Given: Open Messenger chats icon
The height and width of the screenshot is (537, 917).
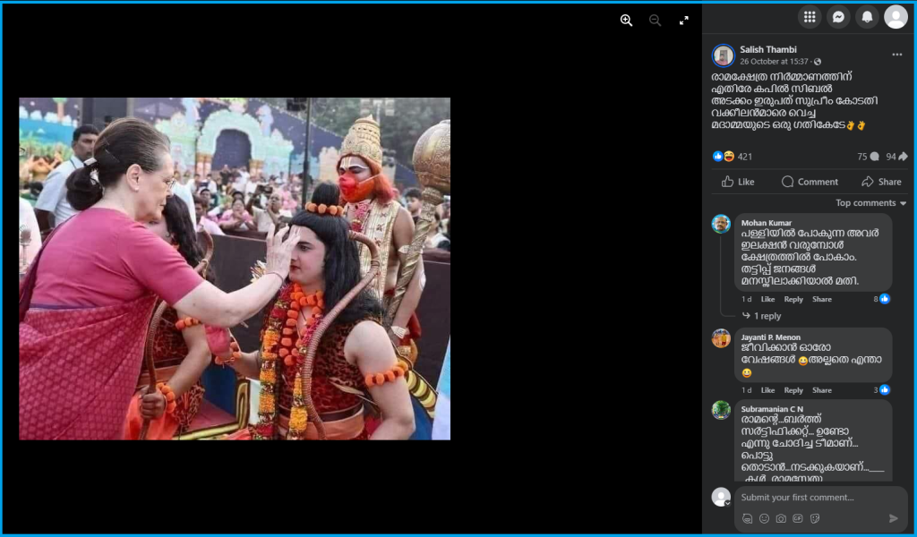Looking at the screenshot, I should [x=838, y=17].
